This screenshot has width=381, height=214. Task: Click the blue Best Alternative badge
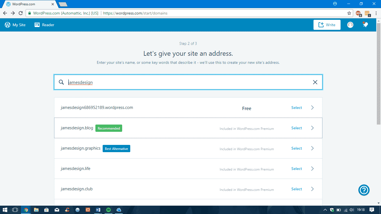tap(116, 149)
